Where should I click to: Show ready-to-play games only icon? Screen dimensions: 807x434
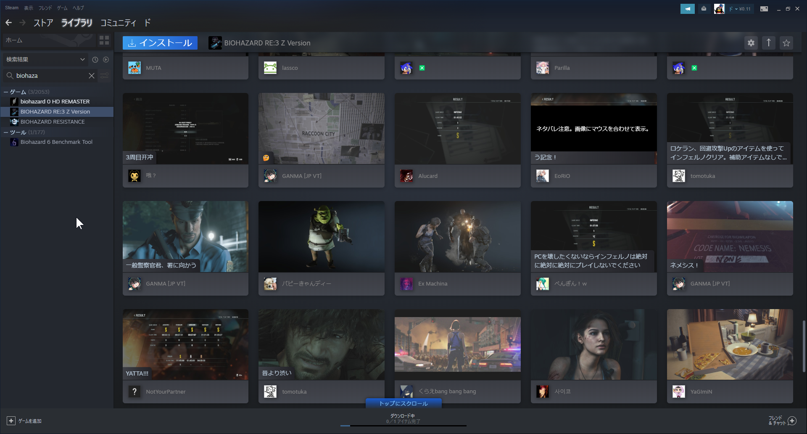106,60
